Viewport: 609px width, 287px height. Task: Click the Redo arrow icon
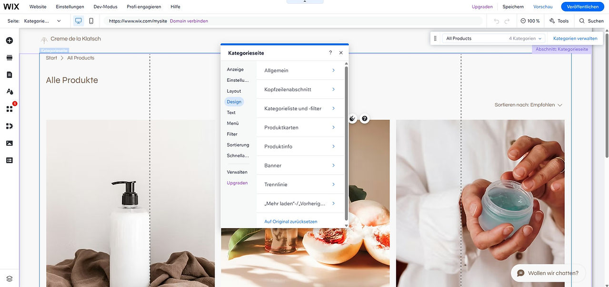click(x=507, y=21)
